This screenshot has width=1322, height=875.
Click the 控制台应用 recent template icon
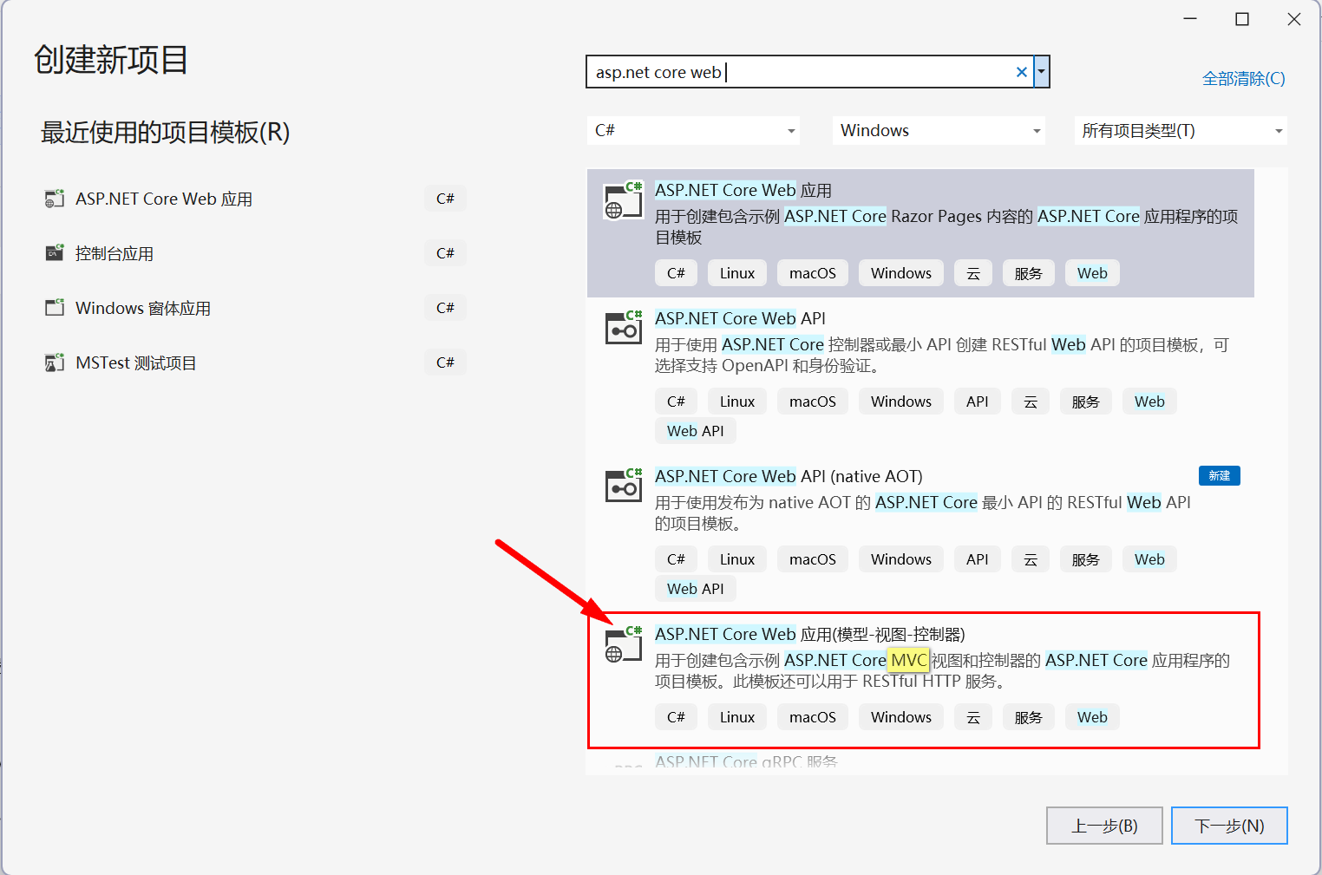[x=55, y=253]
